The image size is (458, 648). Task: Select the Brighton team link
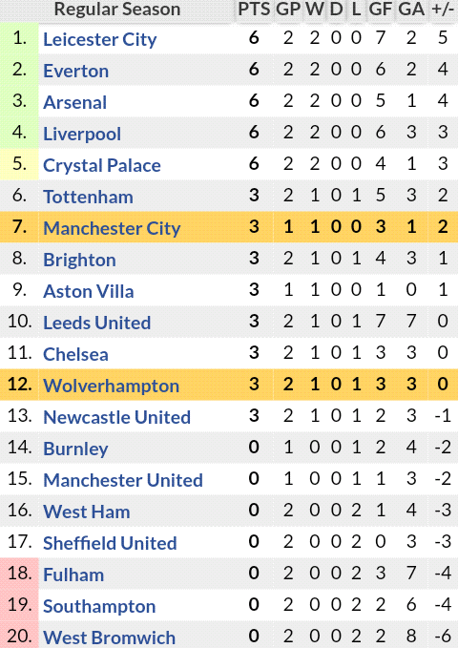point(80,260)
